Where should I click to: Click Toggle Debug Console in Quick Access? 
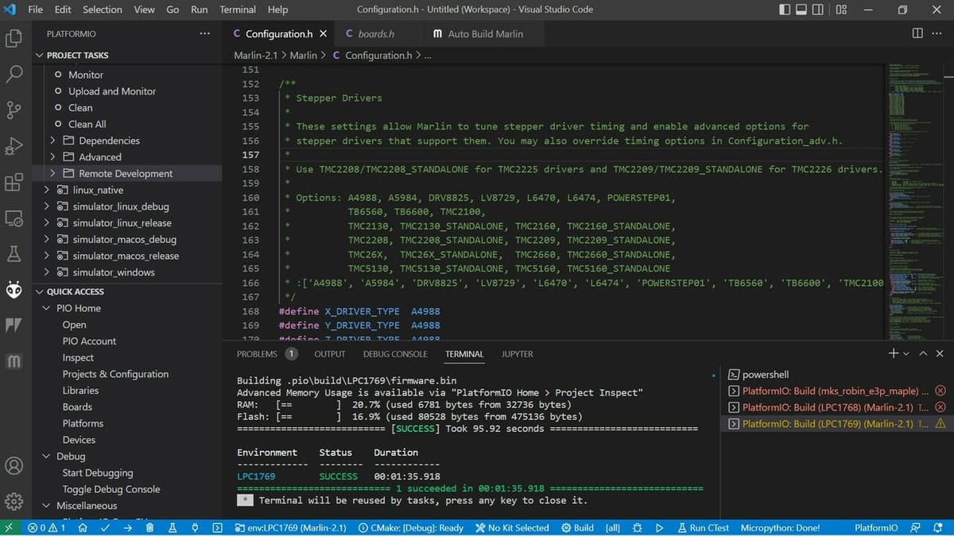click(x=111, y=489)
